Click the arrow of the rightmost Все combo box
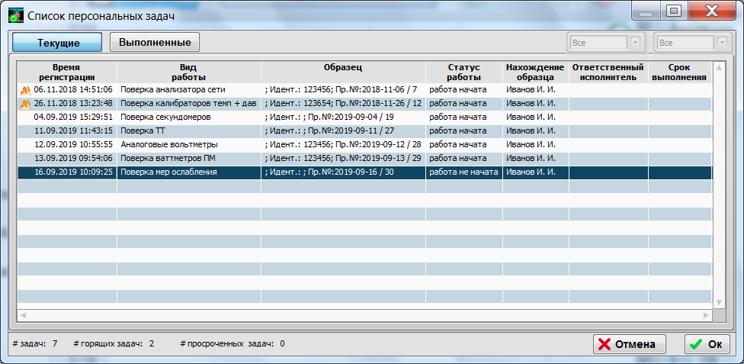744x364 pixels. pyautogui.click(x=721, y=43)
